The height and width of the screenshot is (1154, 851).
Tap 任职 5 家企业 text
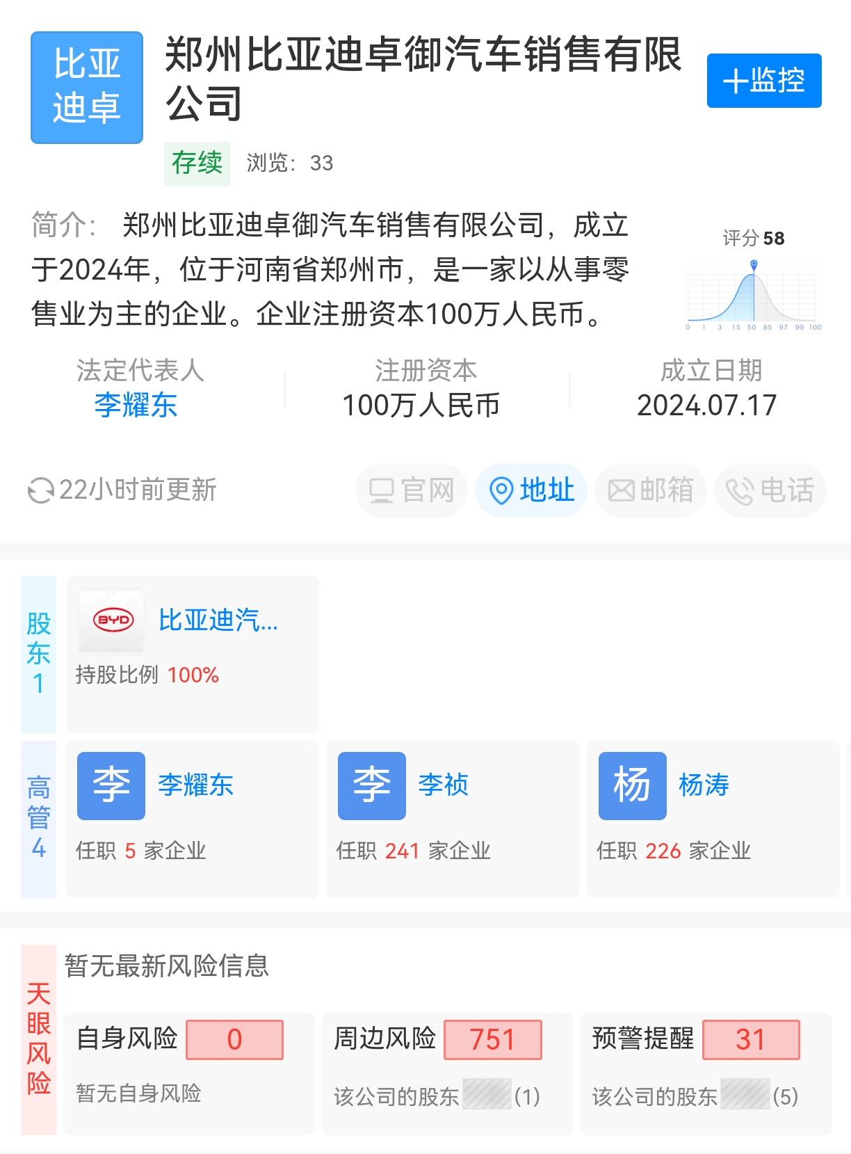[141, 851]
